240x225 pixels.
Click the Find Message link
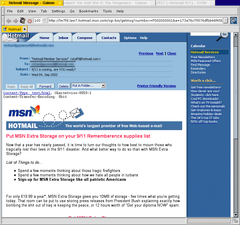click(200, 65)
